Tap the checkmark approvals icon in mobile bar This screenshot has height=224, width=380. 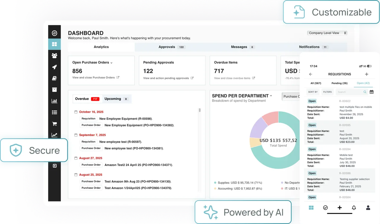[x=325, y=208]
